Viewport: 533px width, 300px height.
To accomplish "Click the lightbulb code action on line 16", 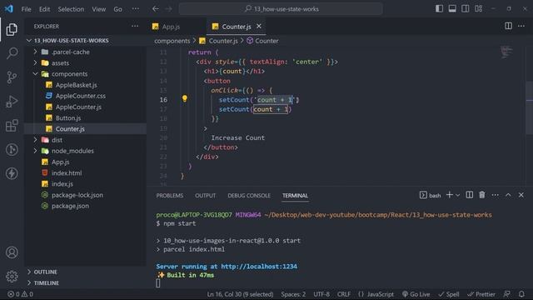I will coord(185,98).
